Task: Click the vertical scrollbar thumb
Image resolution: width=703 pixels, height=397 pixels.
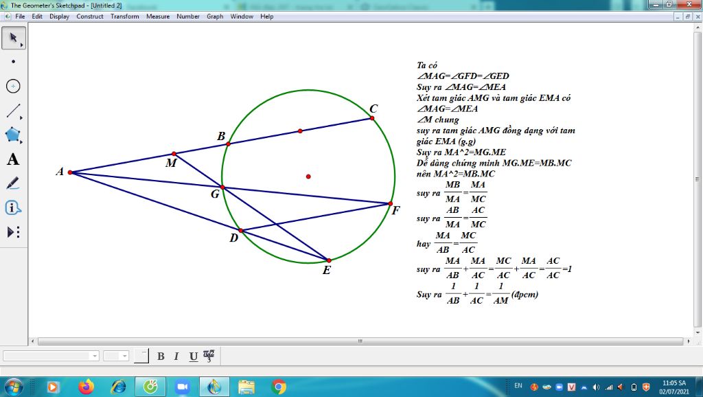Action: coord(698,179)
